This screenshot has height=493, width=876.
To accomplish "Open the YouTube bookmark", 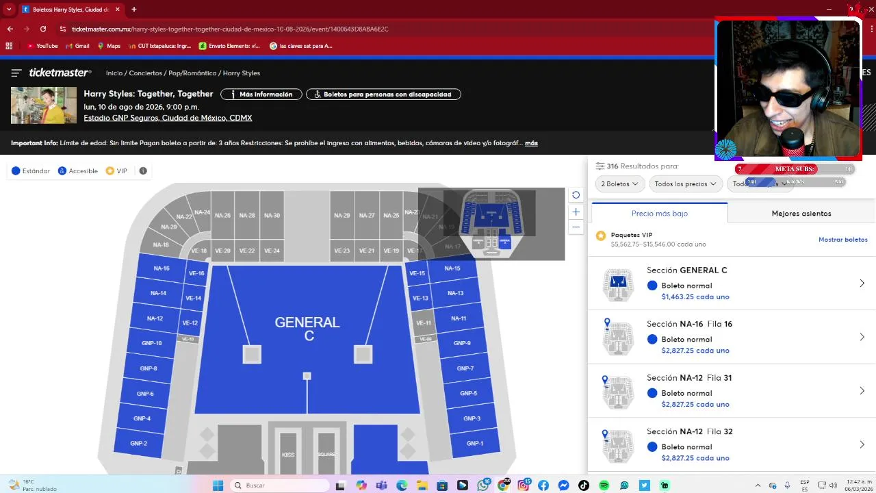I will tap(42, 46).
